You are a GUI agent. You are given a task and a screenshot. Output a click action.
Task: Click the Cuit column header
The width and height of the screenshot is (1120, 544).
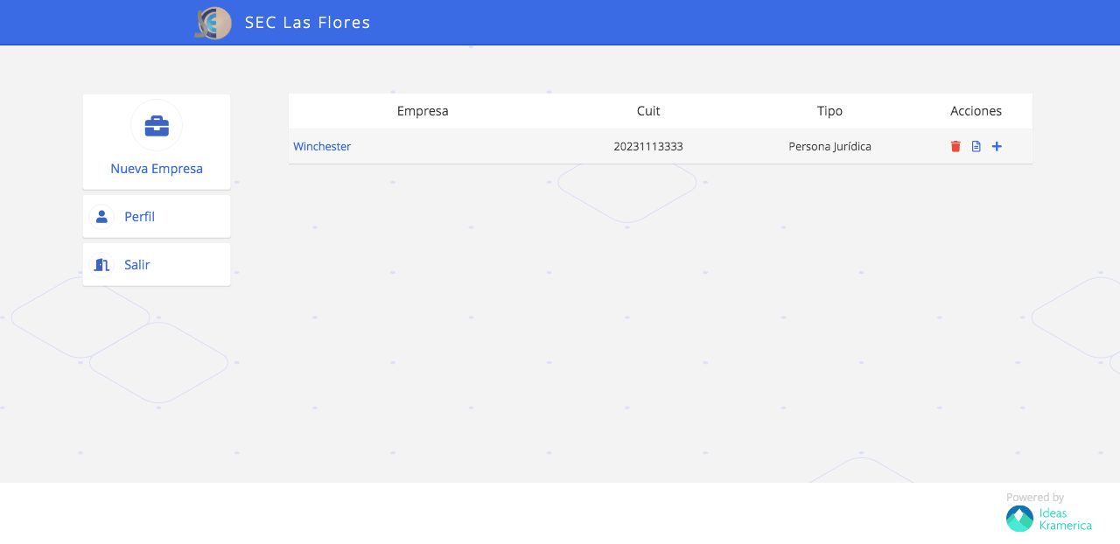coord(648,111)
